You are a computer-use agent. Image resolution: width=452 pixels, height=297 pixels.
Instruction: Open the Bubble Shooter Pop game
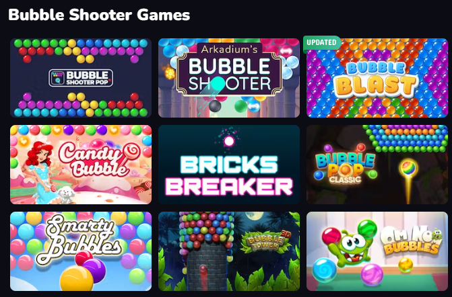click(x=81, y=78)
